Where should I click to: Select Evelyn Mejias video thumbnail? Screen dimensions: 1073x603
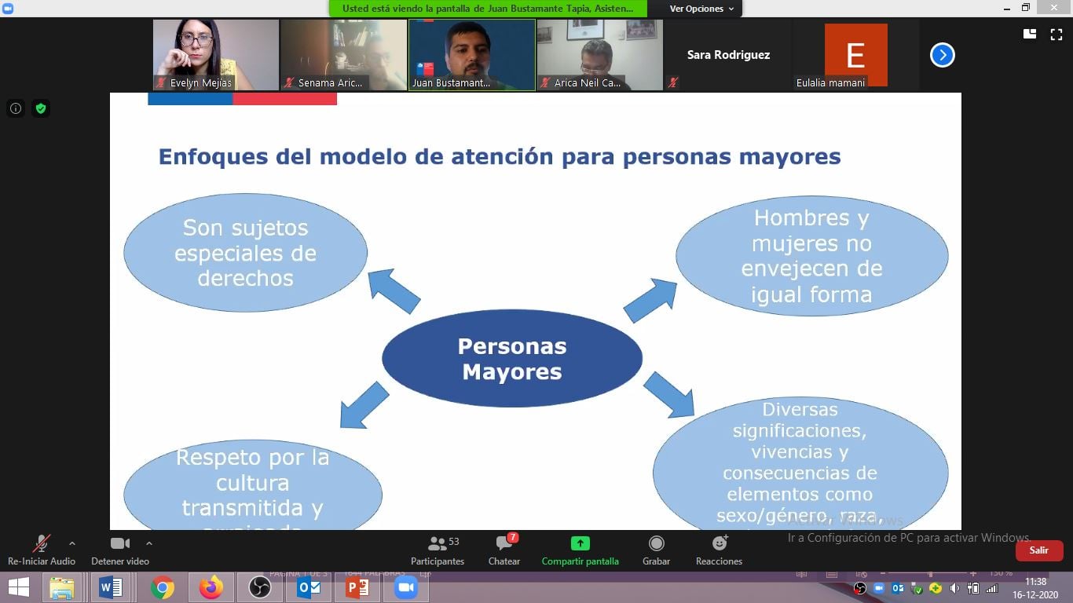[x=216, y=55]
